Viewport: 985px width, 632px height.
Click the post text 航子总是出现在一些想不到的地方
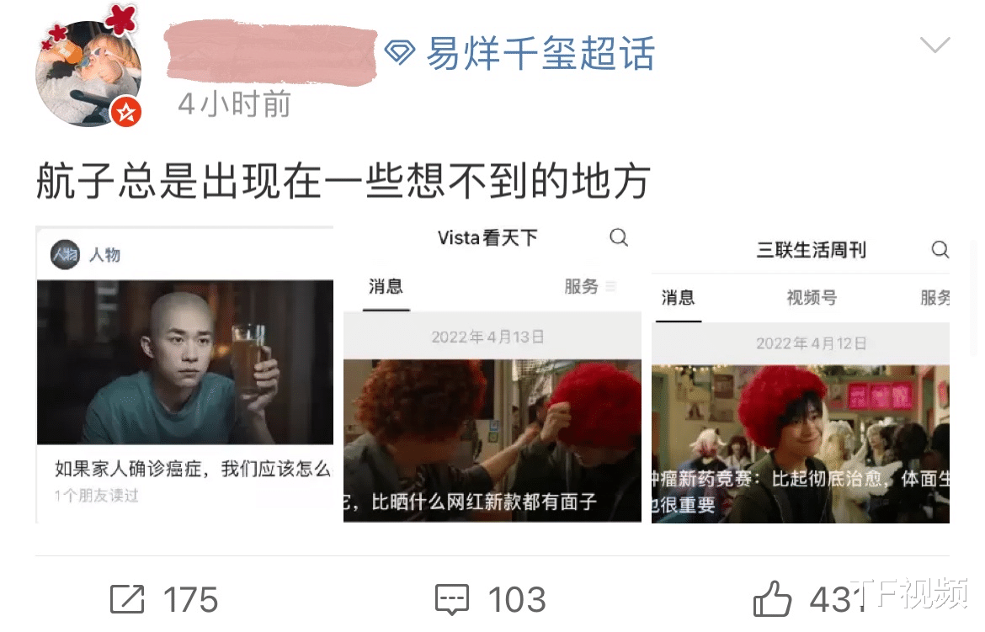[343, 181]
